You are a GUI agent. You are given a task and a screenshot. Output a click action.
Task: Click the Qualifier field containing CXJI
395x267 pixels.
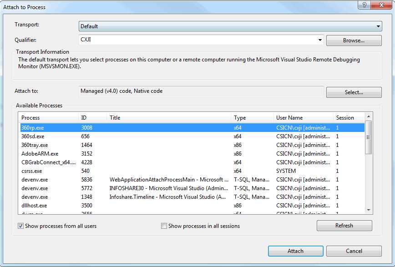[201, 40]
